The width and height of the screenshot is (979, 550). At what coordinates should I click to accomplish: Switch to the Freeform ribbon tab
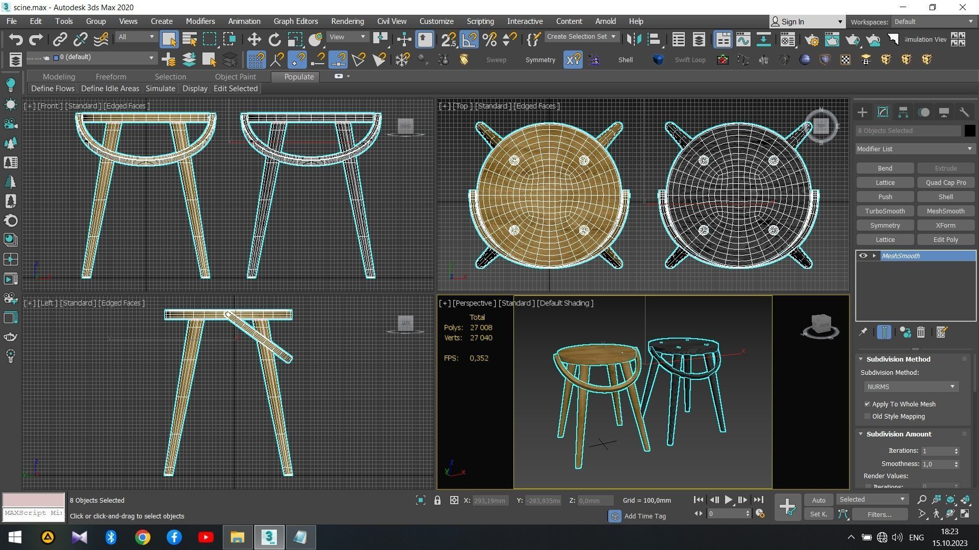111,76
